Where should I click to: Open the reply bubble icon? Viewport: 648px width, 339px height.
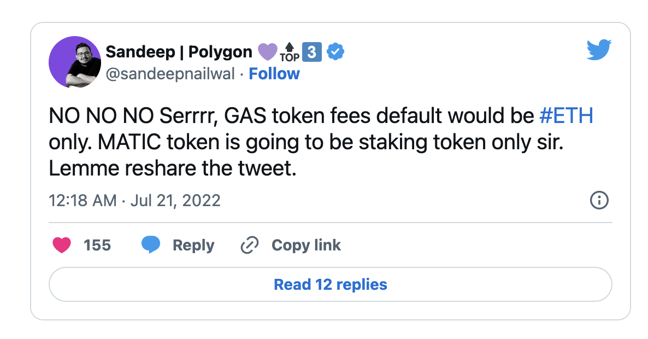(x=151, y=245)
